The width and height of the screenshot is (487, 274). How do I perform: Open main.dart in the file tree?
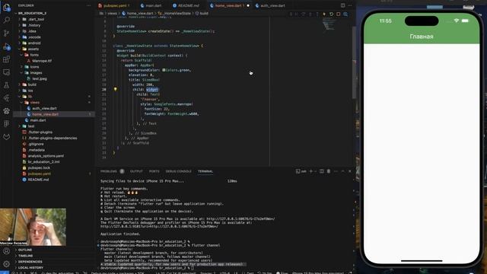(x=38, y=120)
